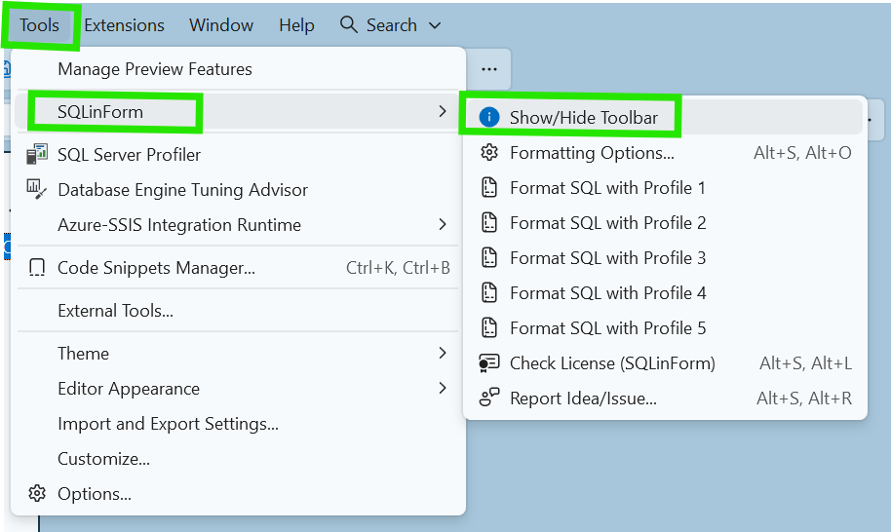891x532 pixels.
Task: Click the Profile 4 document icon
Action: (x=489, y=293)
